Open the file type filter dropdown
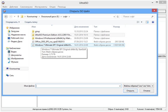The height and width of the screenshot is (112, 168). click(x=139, y=86)
